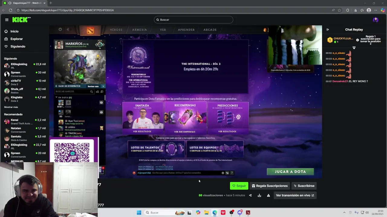Open File Explorer from taskbar
Viewport: 387px width, 217px height.
tap(206, 212)
